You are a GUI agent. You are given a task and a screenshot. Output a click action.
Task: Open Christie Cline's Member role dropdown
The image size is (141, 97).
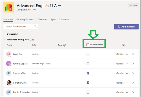(122, 83)
